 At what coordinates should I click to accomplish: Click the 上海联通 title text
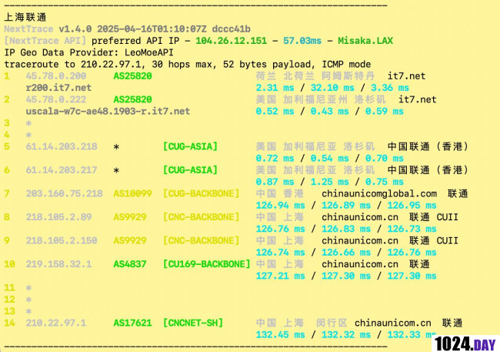(x=27, y=16)
